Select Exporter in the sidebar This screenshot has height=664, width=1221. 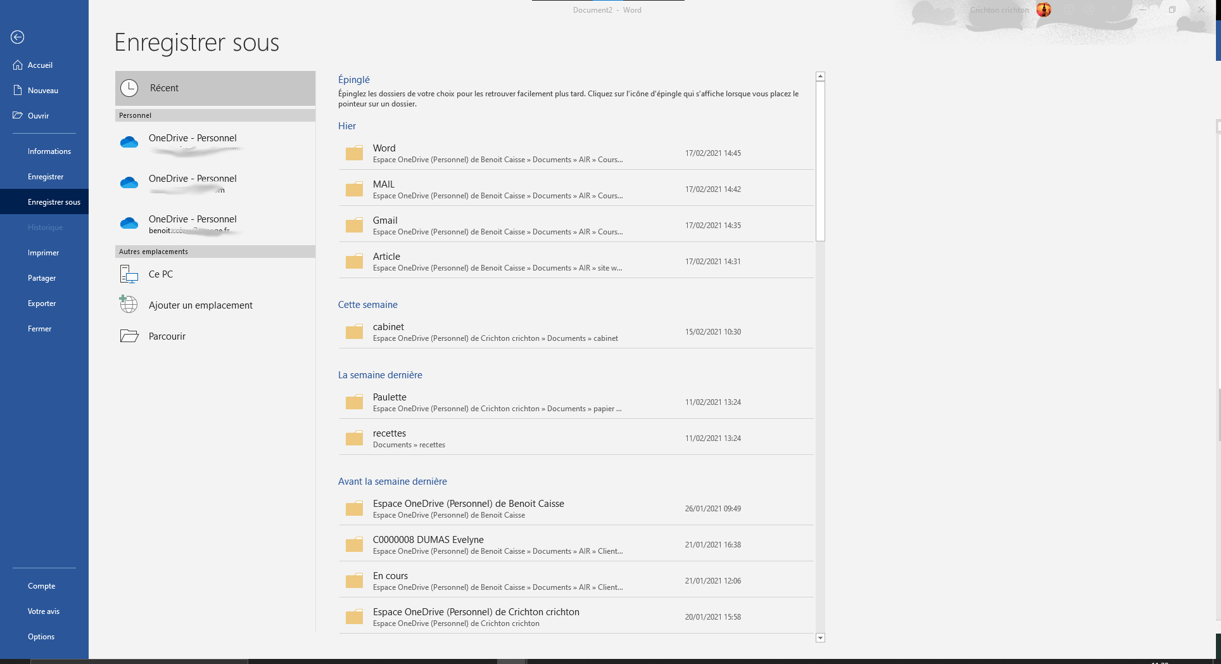42,303
